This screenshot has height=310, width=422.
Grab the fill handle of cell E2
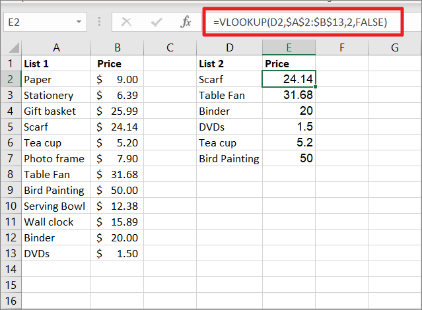tap(316, 87)
